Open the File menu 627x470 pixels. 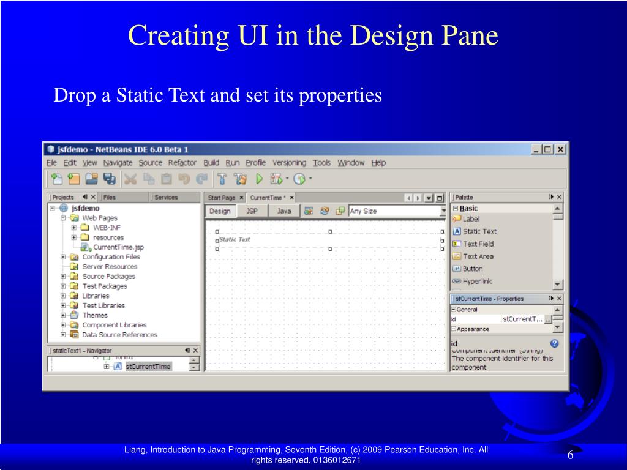pyautogui.click(x=51, y=163)
